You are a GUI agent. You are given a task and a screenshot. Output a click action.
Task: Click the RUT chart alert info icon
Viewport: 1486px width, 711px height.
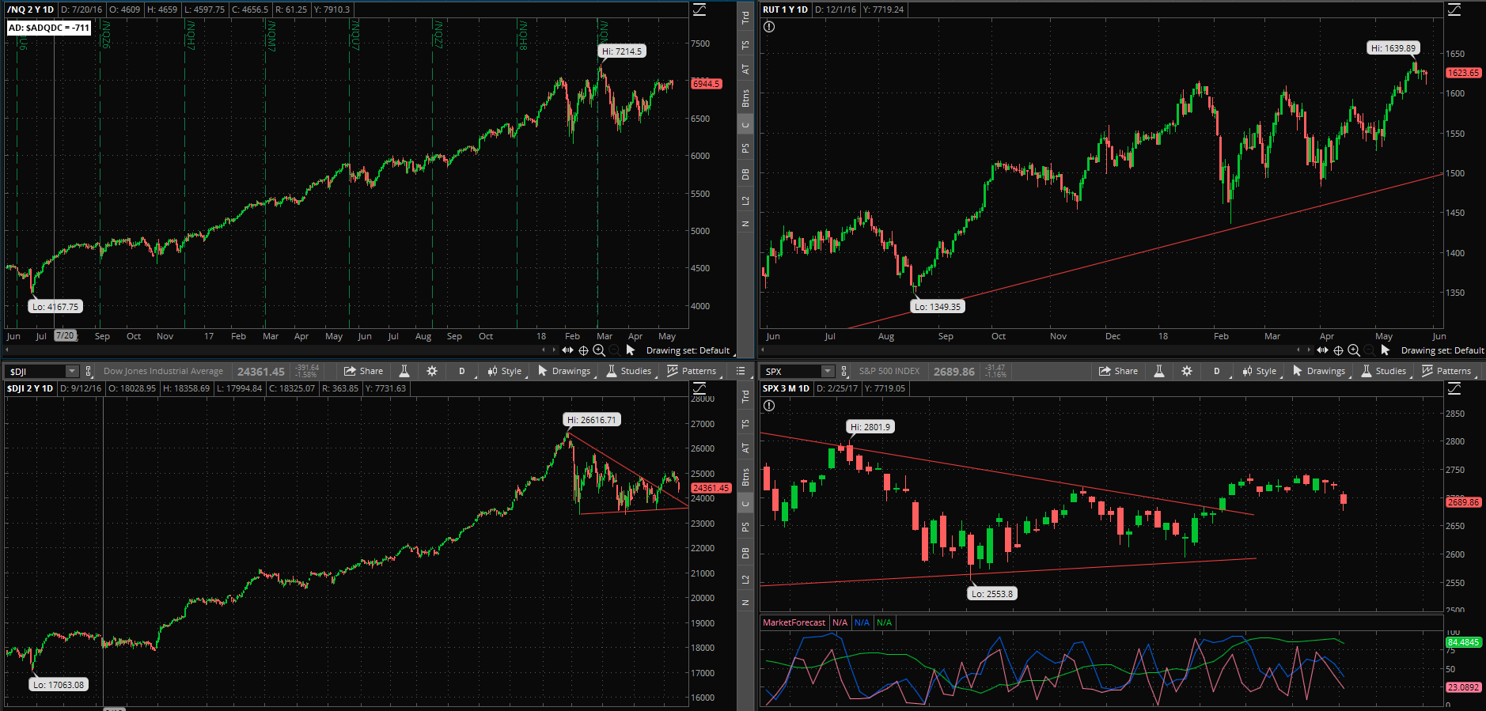coord(769,27)
